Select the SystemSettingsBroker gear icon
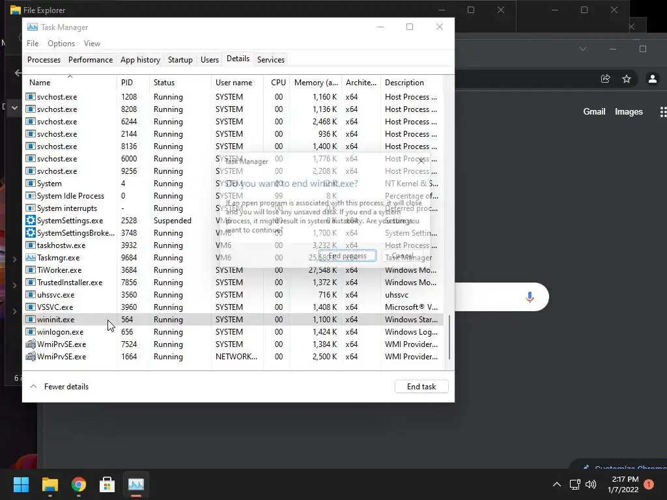The image size is (667, 500). pyautogui.click(x=30, y=232)
